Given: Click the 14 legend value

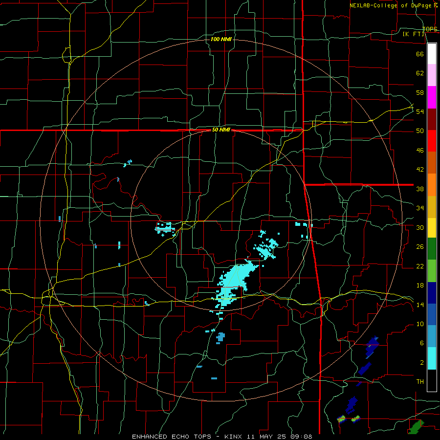Looking at the screenshot, I should (420, 305).
